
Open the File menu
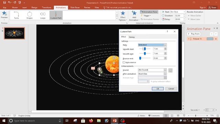[4, 8]
